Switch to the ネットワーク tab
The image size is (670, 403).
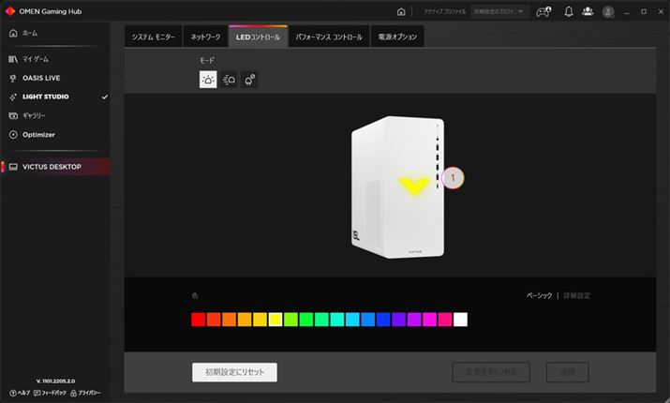pos(206,37)
